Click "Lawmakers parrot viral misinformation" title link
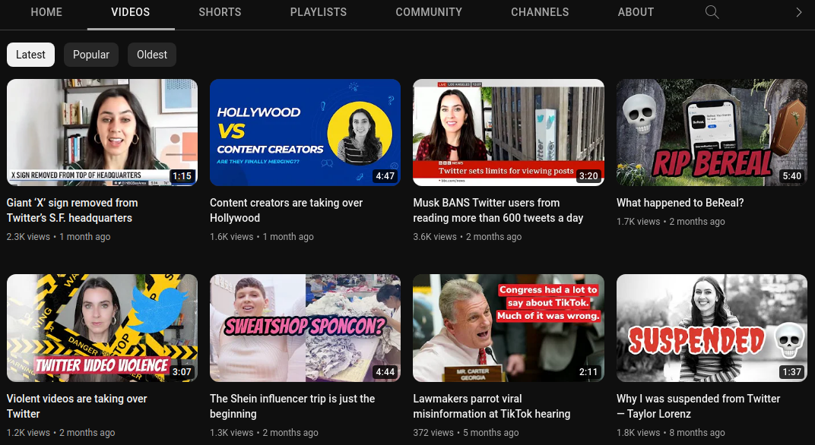 pos(491,406)
